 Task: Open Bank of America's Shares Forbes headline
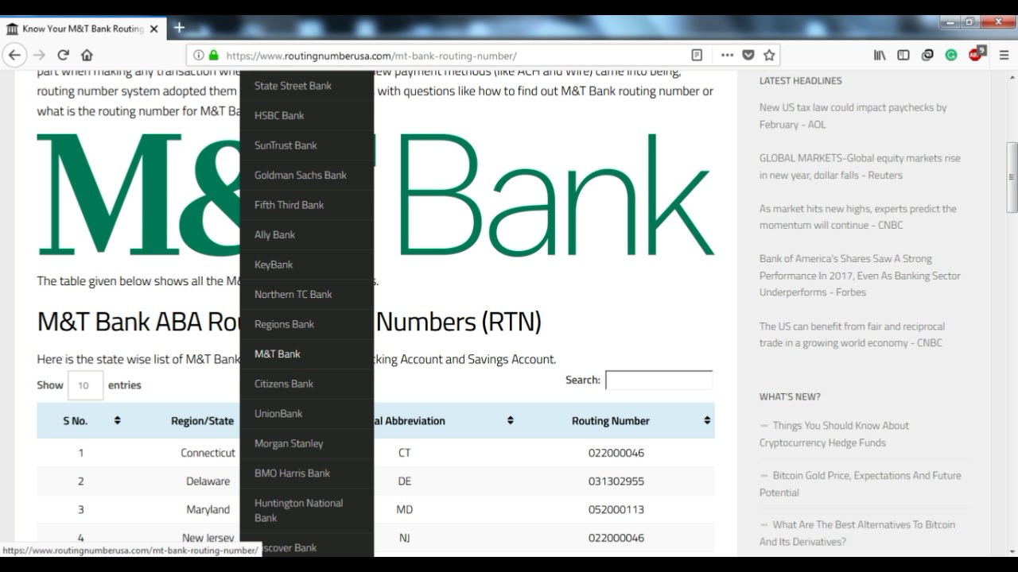click(860, 275)
